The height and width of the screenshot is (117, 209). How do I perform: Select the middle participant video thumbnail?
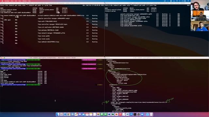(200, 16)
